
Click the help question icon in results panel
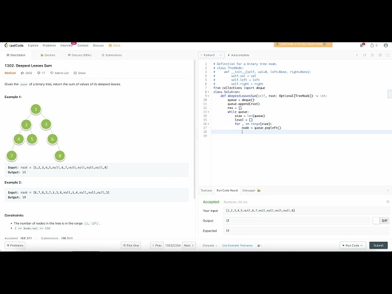388,202
